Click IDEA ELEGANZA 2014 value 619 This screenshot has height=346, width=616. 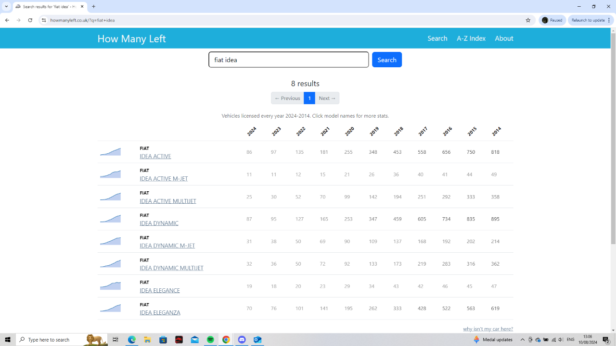click(x=495, y=309)
